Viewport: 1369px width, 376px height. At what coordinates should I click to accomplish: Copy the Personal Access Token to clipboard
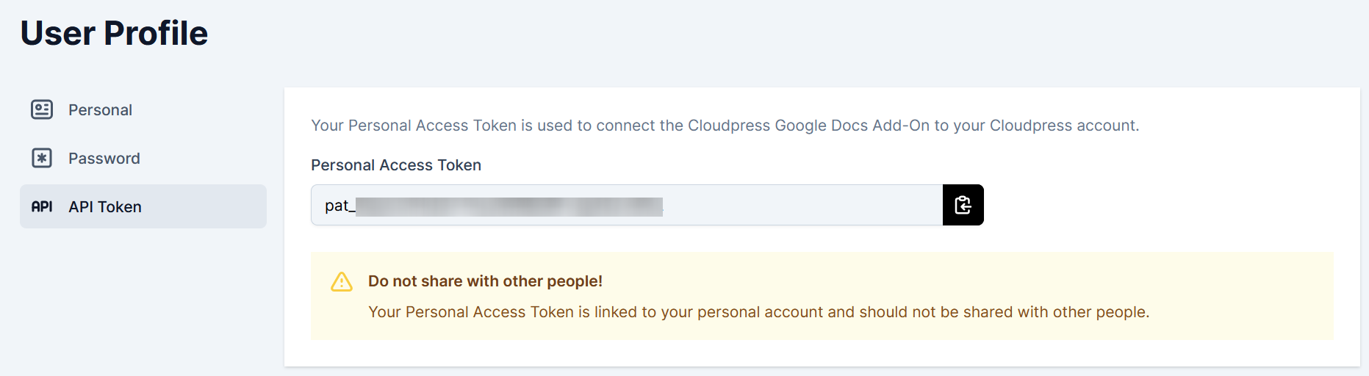(x=963, y=205)
